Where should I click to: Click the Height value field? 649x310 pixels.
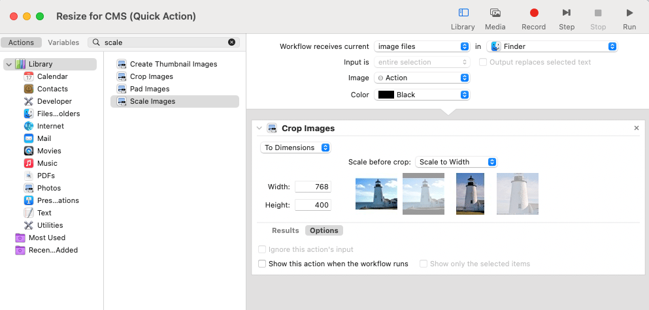313,205
